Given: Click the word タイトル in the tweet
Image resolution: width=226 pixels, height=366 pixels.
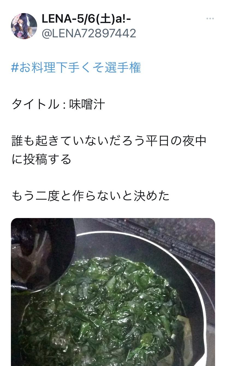Looking at the screenshot, I should coord(35,104).
